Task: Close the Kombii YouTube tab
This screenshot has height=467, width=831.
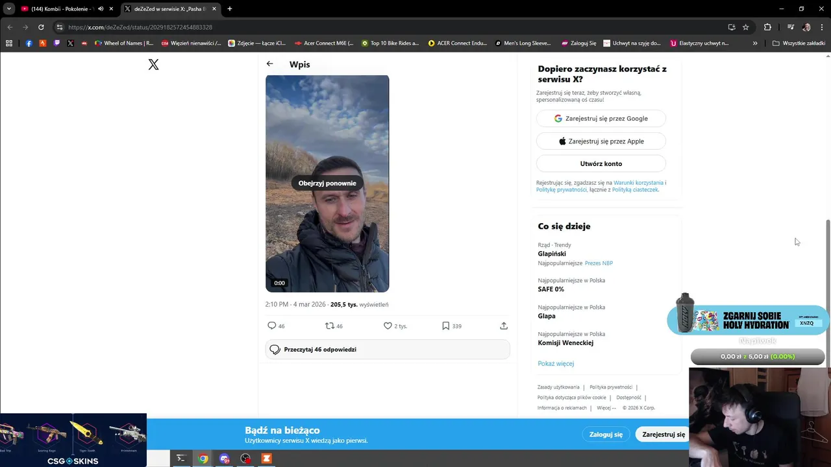Action: pos(112,9)
